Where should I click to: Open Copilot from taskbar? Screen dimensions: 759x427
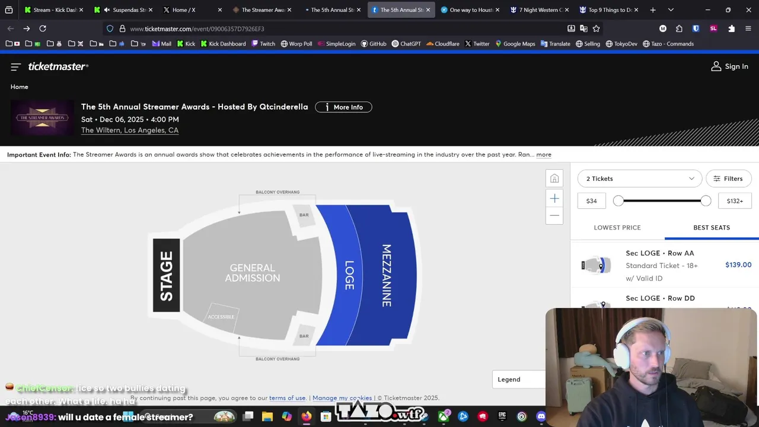pos(287,417)
